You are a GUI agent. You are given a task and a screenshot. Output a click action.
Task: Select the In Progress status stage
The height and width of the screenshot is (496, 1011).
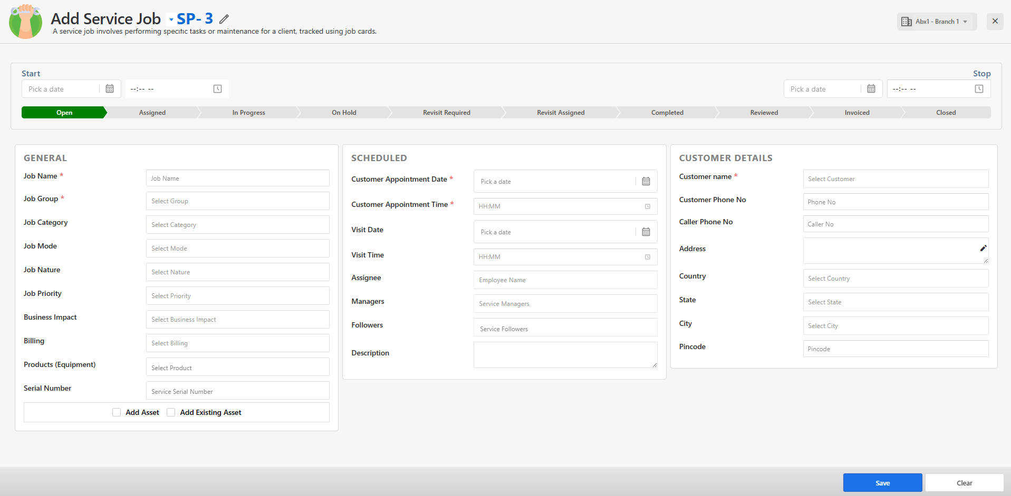[248, 113]
